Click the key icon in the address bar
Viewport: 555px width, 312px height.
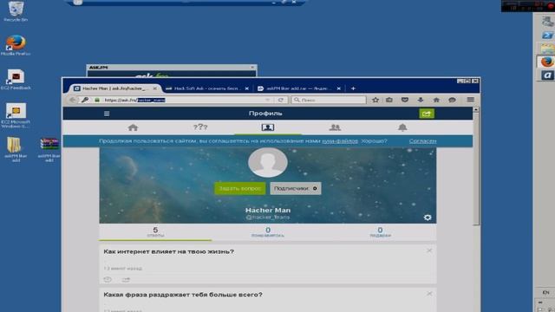[85, 101]
